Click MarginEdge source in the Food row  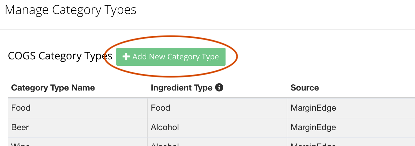pos(313,108)
